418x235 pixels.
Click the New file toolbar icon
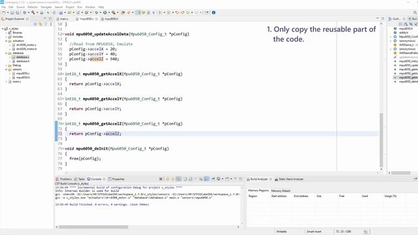(x=3, y=12)
